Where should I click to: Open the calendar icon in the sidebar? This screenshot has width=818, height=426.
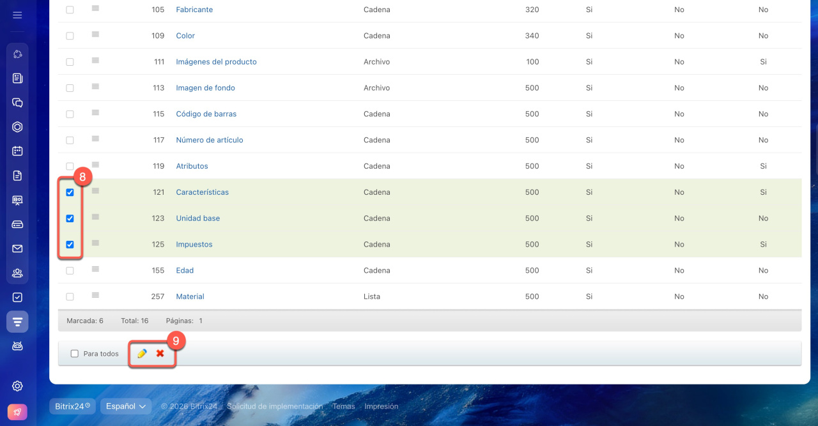17,151
